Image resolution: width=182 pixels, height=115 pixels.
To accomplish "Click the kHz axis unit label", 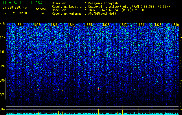I will 3,23.
